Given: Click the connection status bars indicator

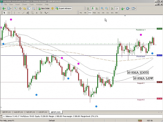Looking at the screenshot, I should 140,120.
